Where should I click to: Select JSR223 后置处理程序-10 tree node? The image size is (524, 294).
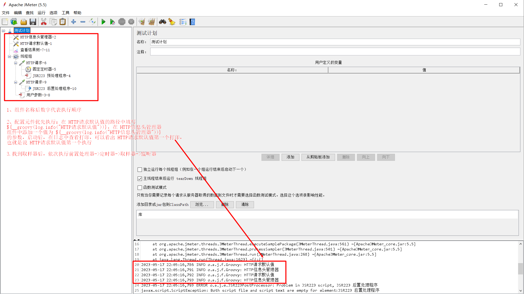(x=54, y=89)
